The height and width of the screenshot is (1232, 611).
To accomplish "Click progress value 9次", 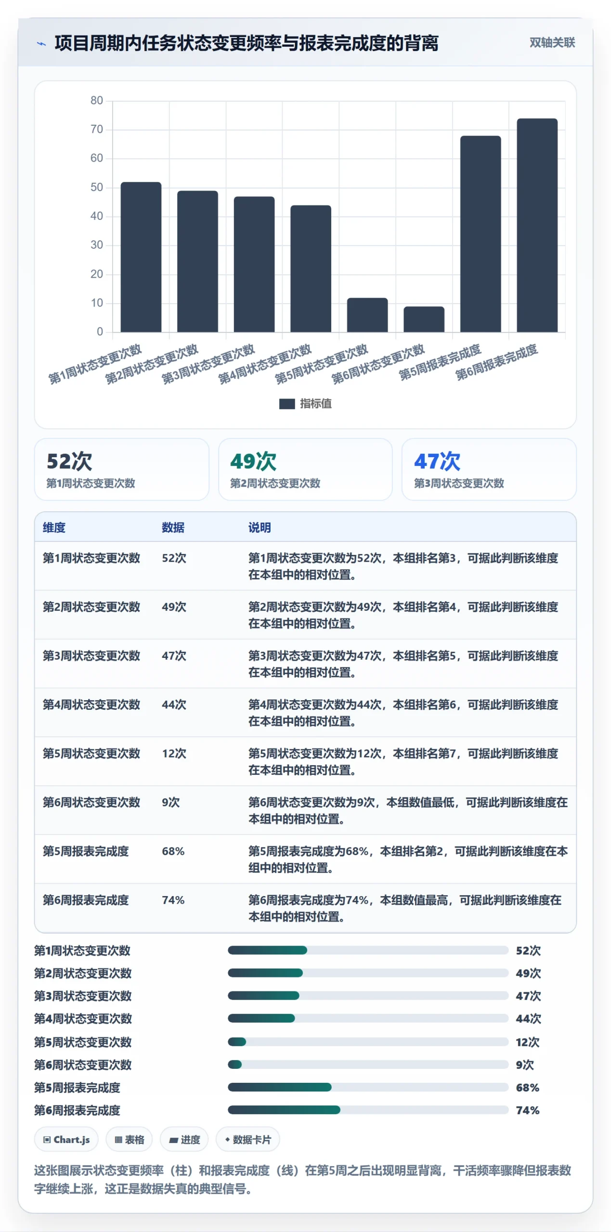I will pyautogui.click(x=525, y=1065).
